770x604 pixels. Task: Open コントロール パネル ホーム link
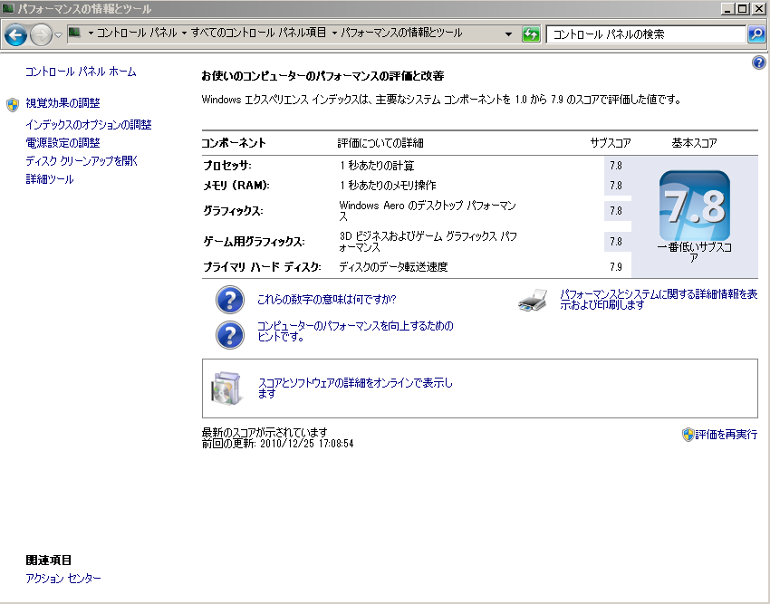pyautogui.click(x=81, y=72)
